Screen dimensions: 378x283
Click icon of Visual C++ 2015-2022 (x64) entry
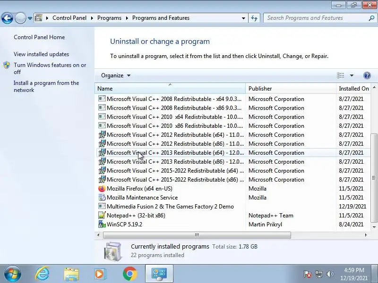(102, 170)
